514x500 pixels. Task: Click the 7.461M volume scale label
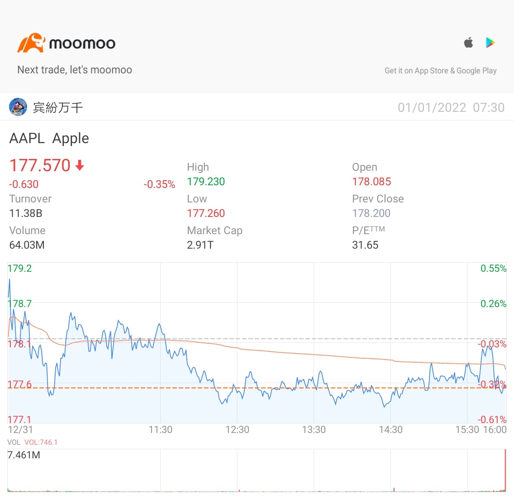24,455
